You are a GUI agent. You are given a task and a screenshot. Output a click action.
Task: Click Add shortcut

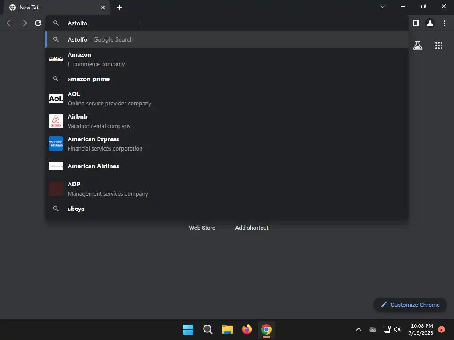point(252,228)
